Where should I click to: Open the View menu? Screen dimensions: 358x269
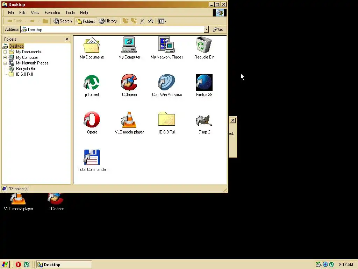point(35,13)
